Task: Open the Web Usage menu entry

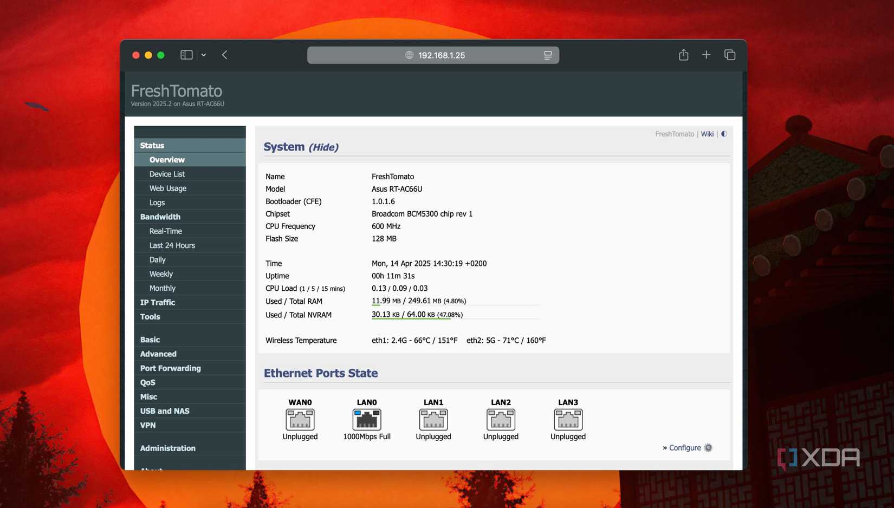Action: pyautogui.click(x=167, y=188)
